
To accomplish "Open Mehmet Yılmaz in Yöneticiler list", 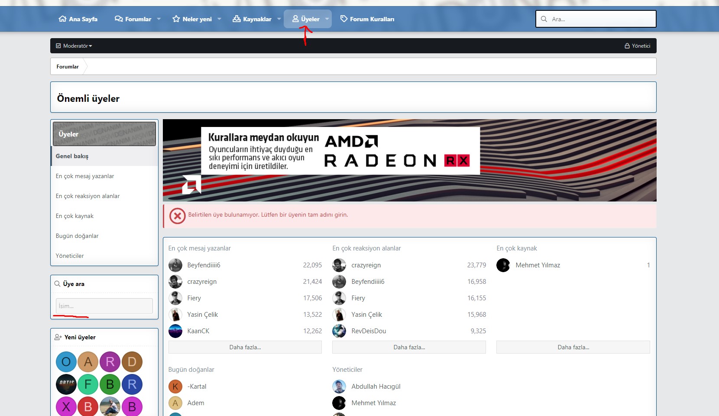I will (x=374, y=403).
